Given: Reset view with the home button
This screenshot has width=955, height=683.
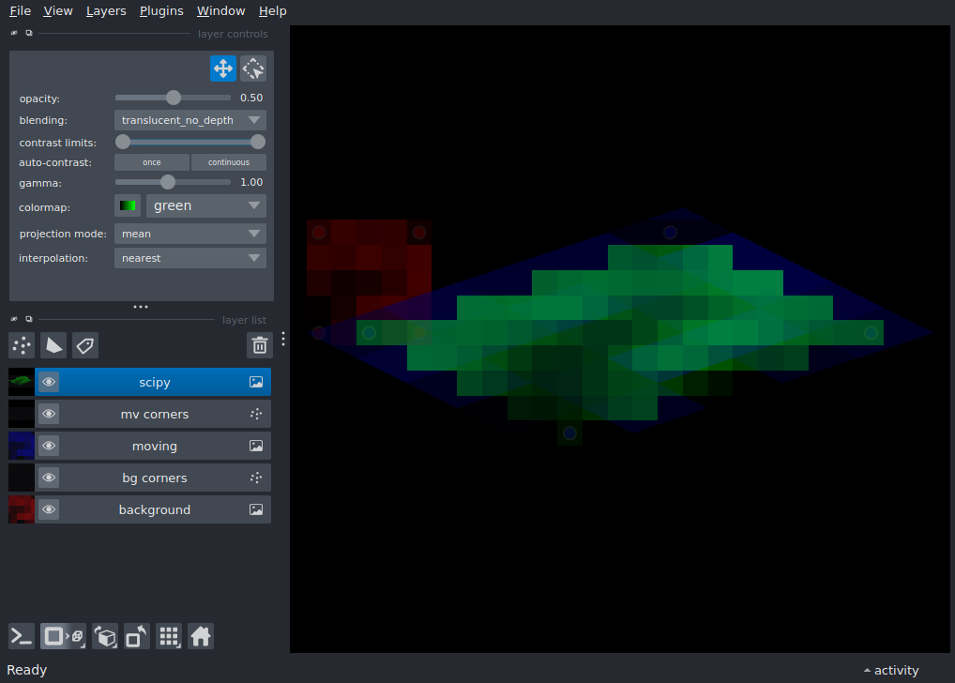Looking at the screenshot, I should coord(201,636).
